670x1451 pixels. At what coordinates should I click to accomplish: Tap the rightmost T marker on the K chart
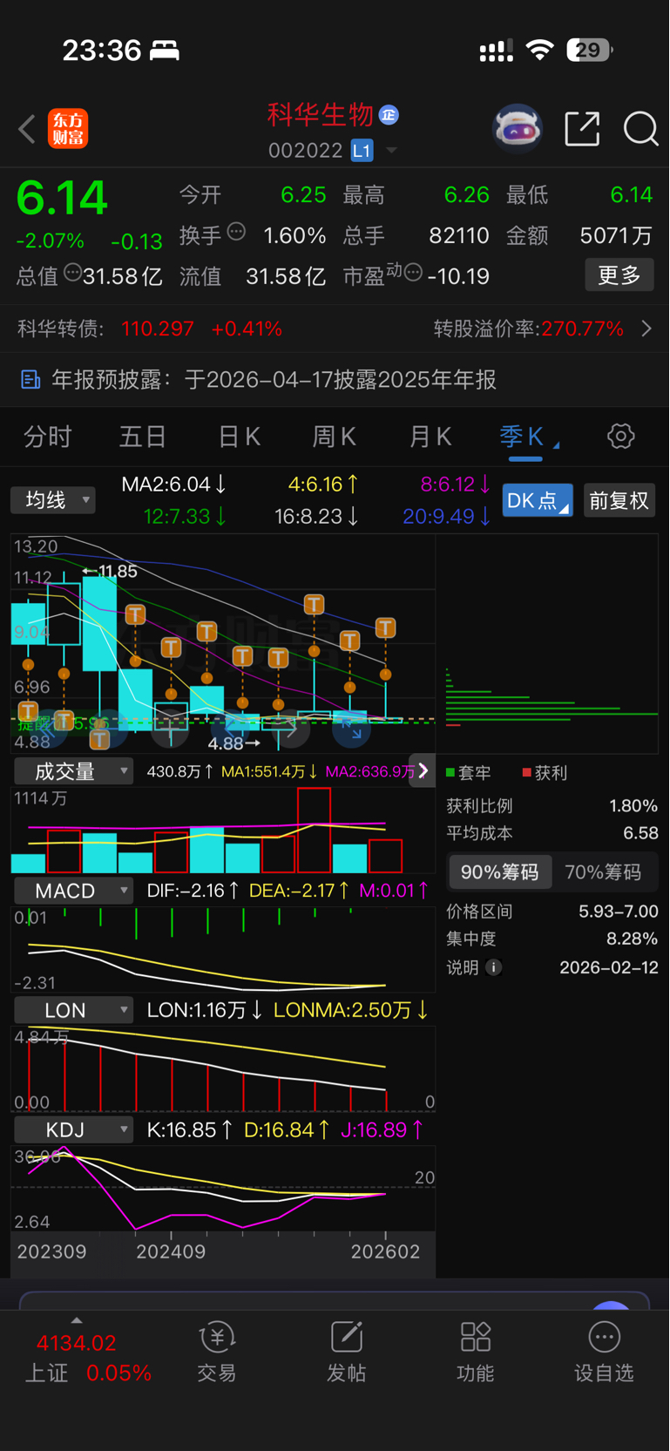385,627
